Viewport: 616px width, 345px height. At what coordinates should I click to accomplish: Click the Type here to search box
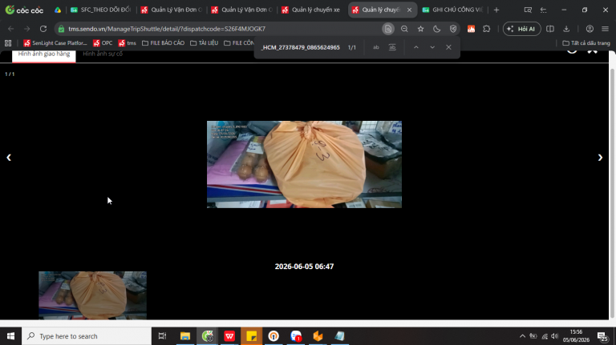pyautogui.click(x=87, y=336)
